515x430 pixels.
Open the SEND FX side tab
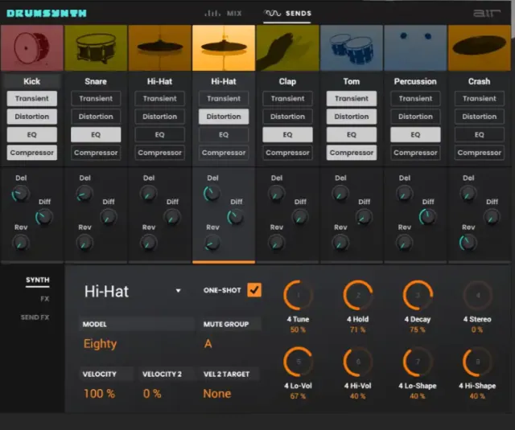click(x=35, y=317)
